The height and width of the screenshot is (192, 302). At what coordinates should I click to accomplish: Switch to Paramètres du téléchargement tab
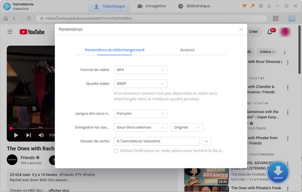tap(114, 50)
